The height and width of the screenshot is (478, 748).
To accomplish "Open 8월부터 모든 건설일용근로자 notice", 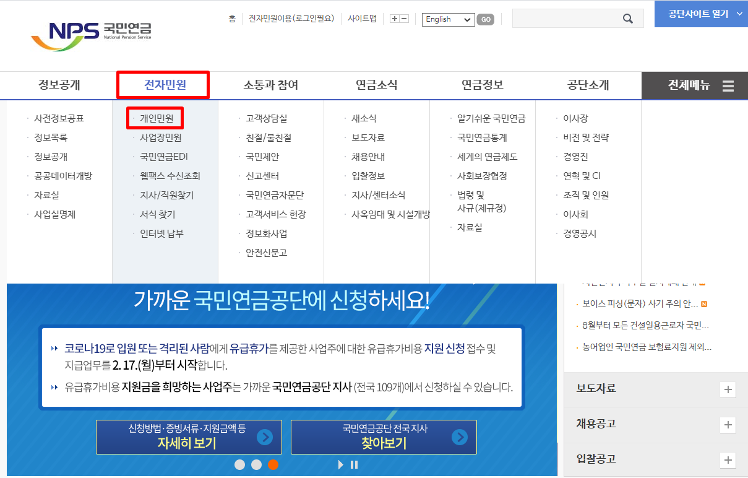I will coord(646,325).
